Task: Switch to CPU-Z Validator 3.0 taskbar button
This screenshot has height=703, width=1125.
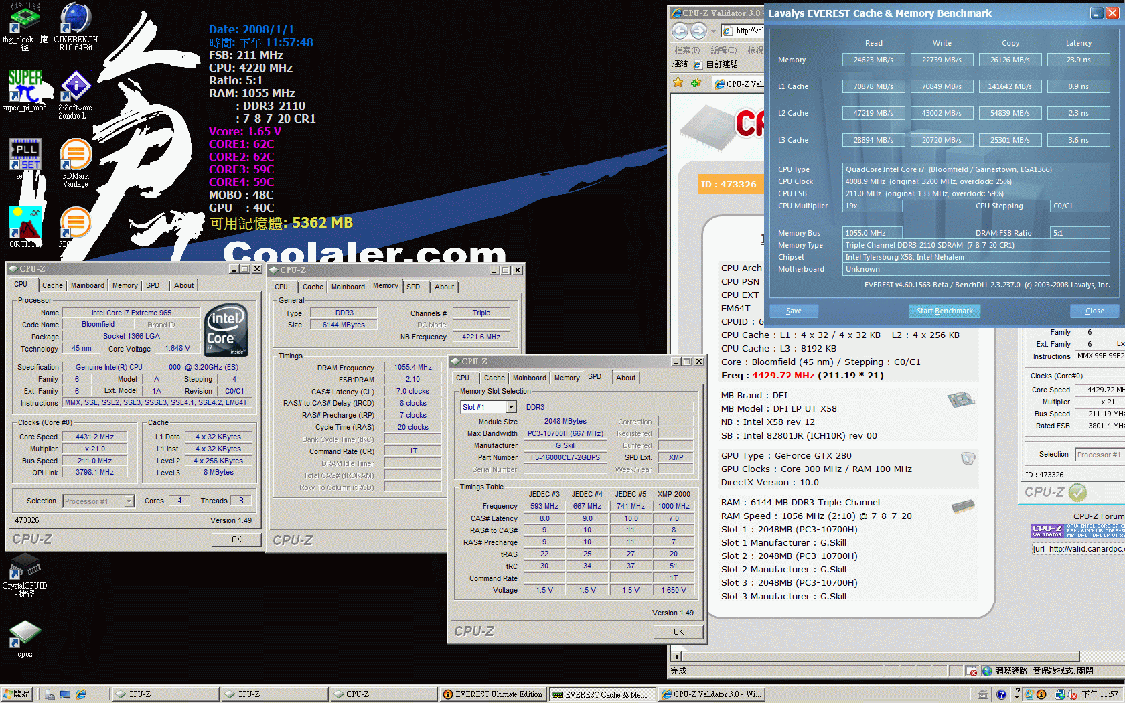Action: (x=711, y=694)
